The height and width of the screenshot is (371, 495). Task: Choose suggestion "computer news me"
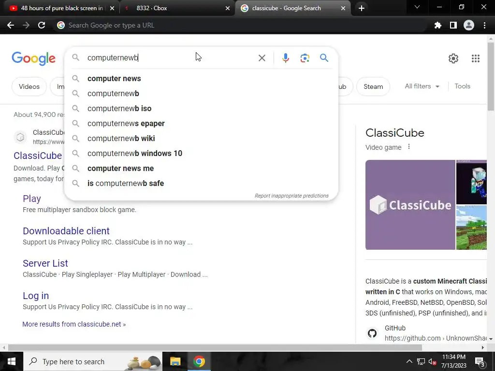click(x=201, y=169)
